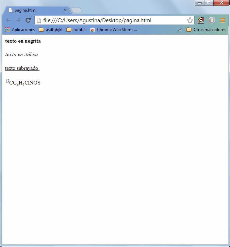The width and height of the screenshot is (230, 247).
Task: Go back using the back arrow
Action: point(8,20)
